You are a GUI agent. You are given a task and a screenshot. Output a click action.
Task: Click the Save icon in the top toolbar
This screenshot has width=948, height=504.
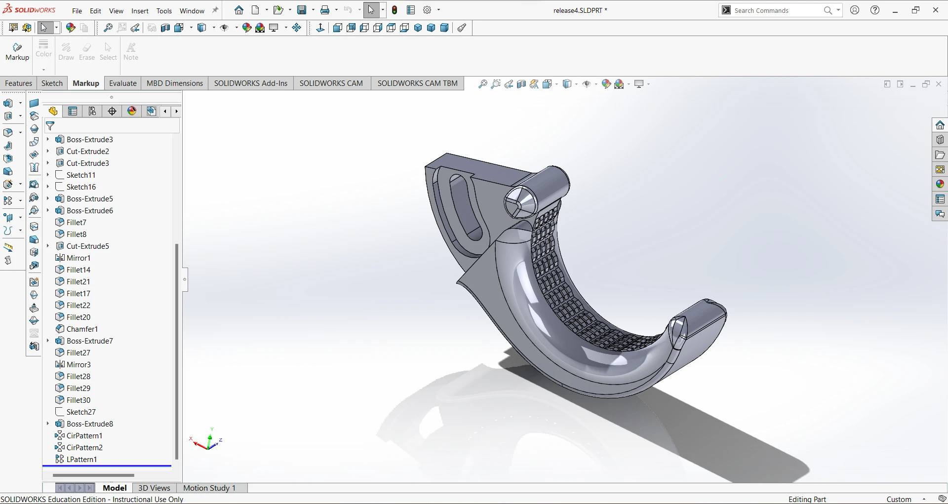pyautogui.click(x=302, y=10)
